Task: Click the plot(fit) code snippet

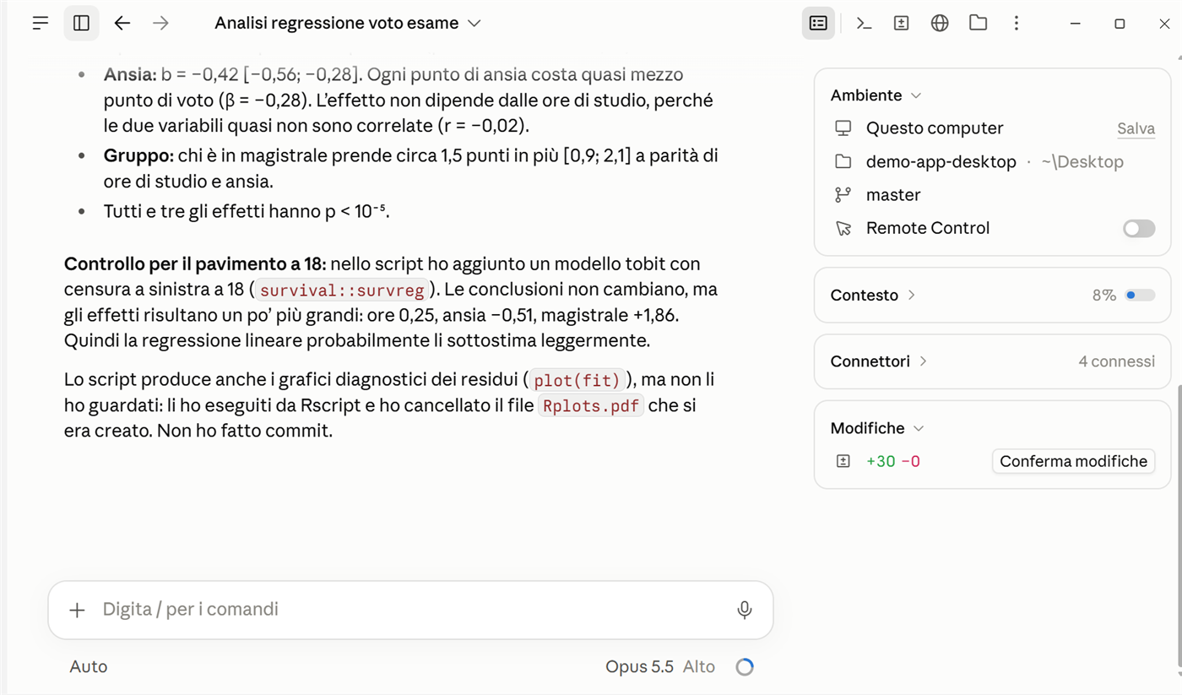Action: pyautogui.click(x=579, y=381)
